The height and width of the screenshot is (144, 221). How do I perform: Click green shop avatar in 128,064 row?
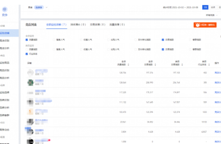tap(30, 82)
